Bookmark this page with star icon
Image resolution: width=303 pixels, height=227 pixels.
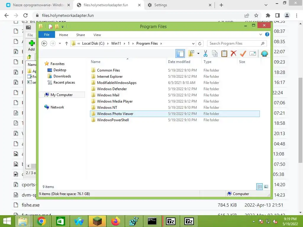click(x=256, y=15)
